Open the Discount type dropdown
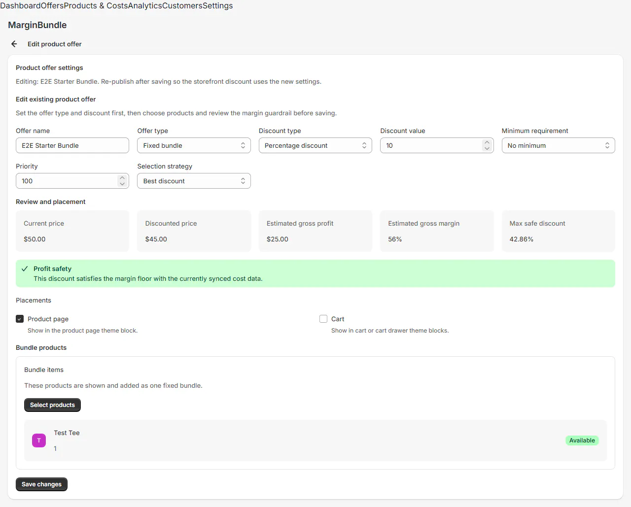Viewport: 631px width, 507px height. pos(315,145)
